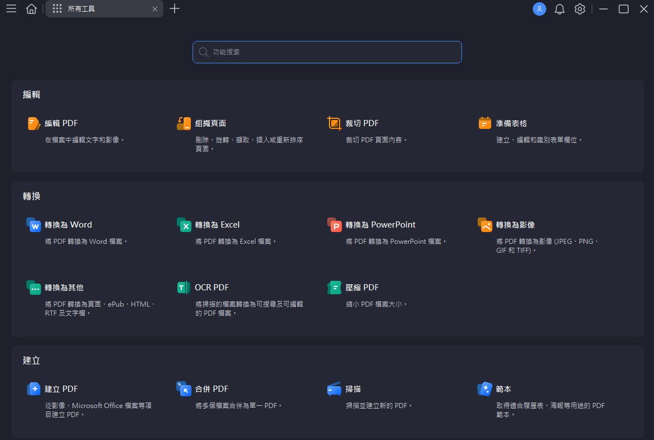The image size is (654, 440).
Task: Click the 編輯 PDF icon
Action: 34,123
